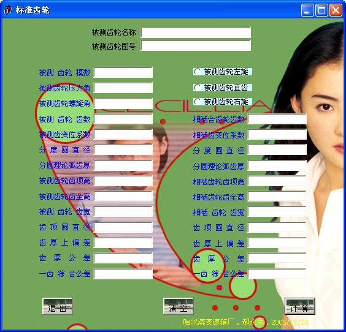Click left 一齿综合公差 input box
Image resolution: width=346 pixels, height=332 pixels.
pyautogui.click(x=123, y=274)
